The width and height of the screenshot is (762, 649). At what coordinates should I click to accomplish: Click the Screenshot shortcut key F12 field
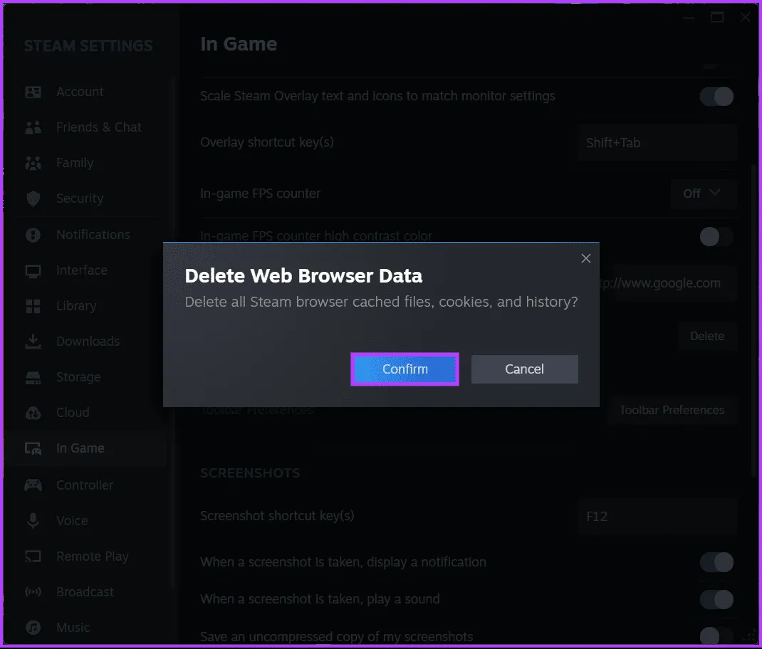(x=657, y=517)
